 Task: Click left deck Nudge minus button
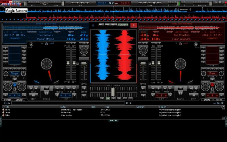pos(58,88)
